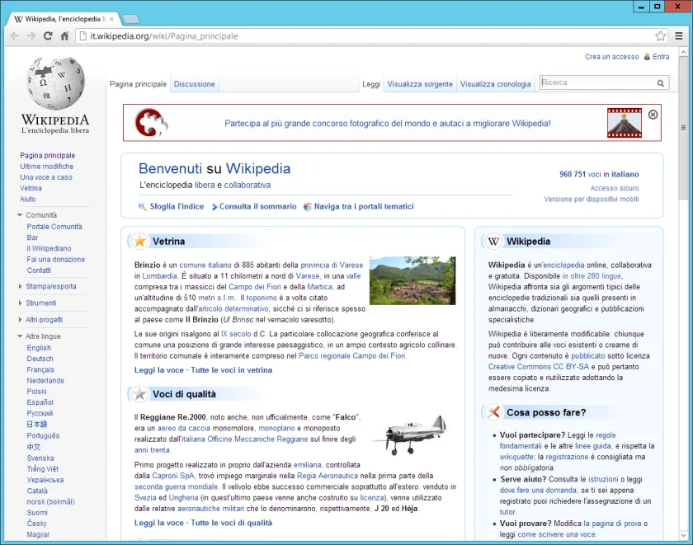
Task: Click Versione per dispositivi mobili link
Action: point(592,200)
